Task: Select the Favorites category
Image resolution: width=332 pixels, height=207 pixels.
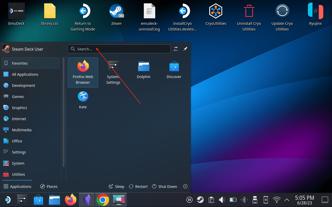Action: click(31, 63)
